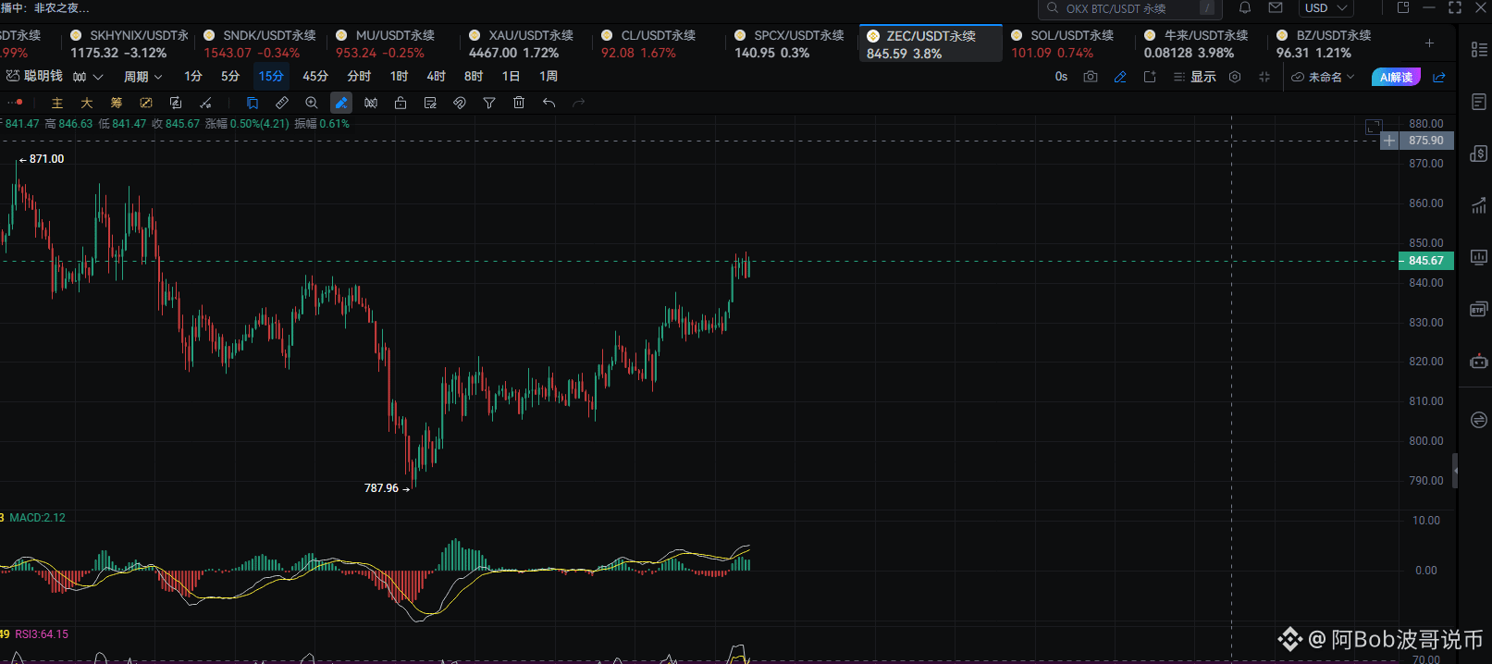Toggle the drawing lock icon
Screen dimensions: 1492x664
[401, 103]
